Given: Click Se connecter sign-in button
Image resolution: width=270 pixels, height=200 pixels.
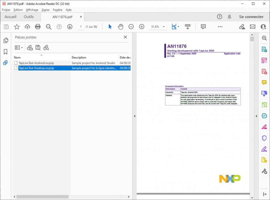Looking at the screenshot, I should tap(251, 17).
